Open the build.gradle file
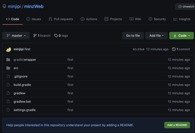195x133 pixels. point(22,85)
